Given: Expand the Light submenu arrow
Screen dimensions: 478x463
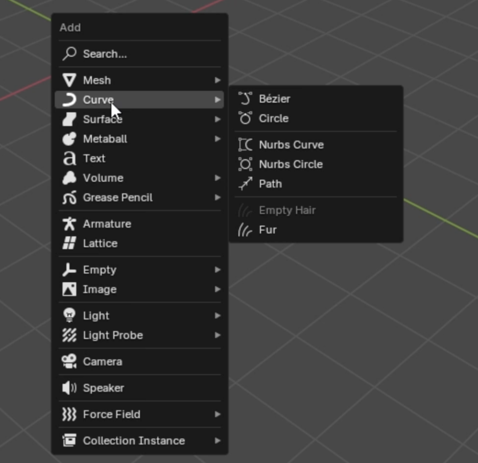Looking at the screenshot, I should [x=218, y=315].
